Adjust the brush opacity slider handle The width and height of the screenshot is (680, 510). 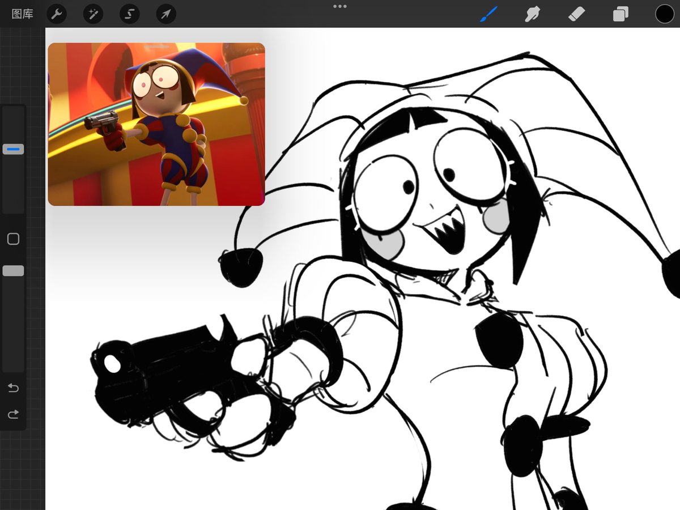[x=14, y=271]
